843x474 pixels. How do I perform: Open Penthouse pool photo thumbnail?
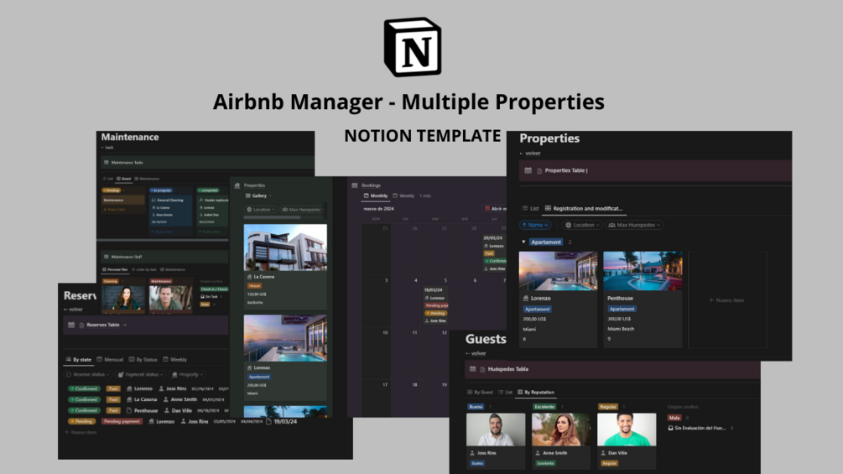643,271
